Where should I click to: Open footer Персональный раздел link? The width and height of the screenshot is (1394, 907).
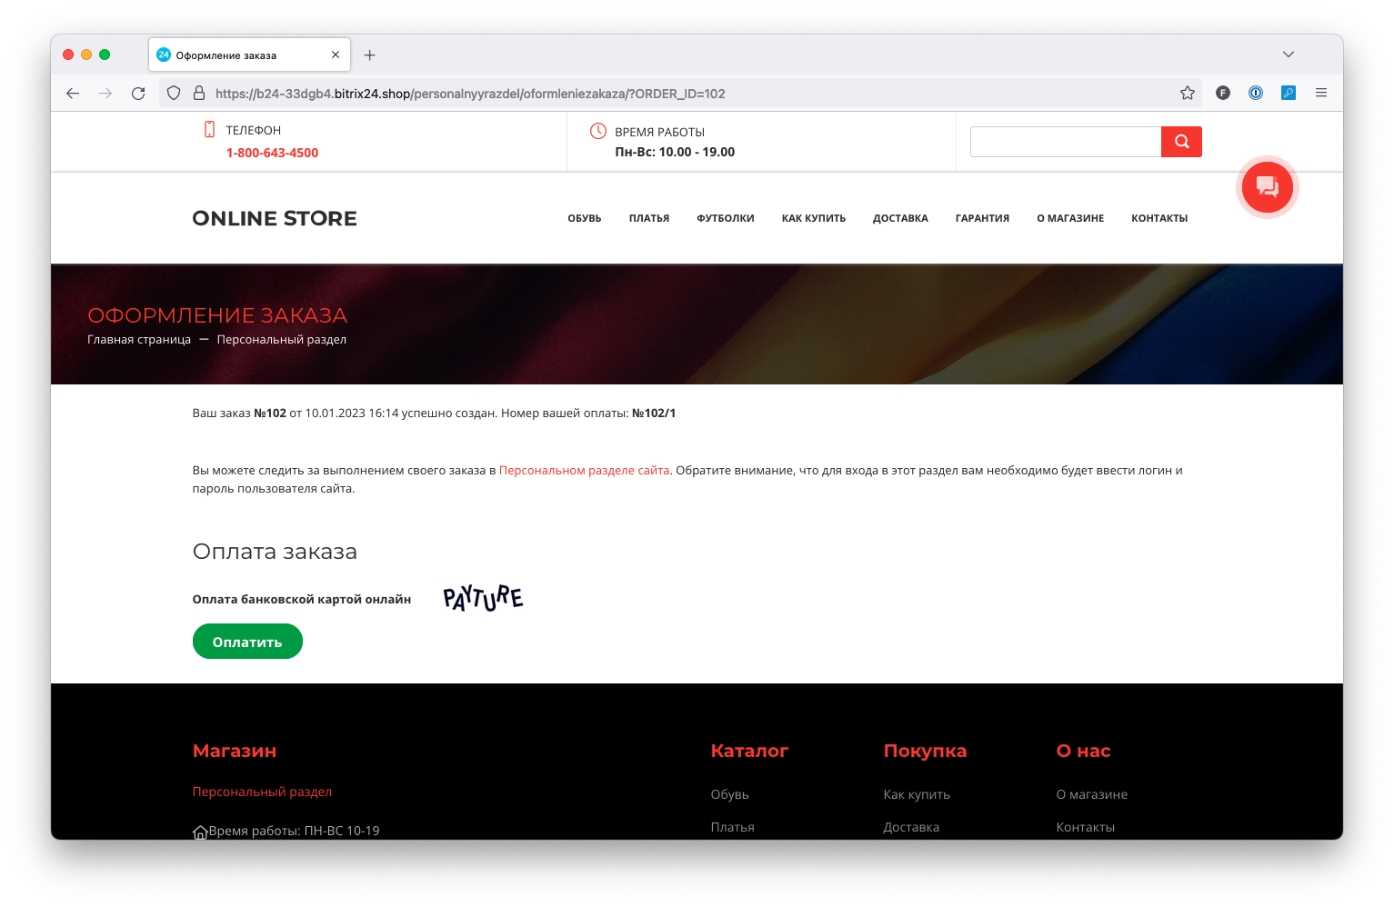coord(262,792)
